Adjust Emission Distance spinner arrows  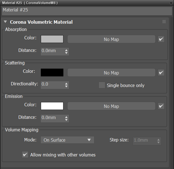(x=66, y=119)
